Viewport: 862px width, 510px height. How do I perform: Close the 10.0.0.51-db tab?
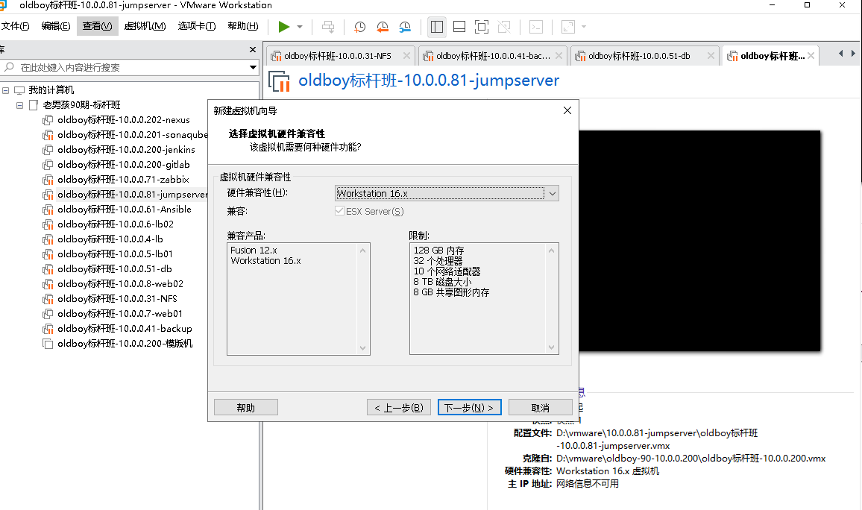[711, 55]
